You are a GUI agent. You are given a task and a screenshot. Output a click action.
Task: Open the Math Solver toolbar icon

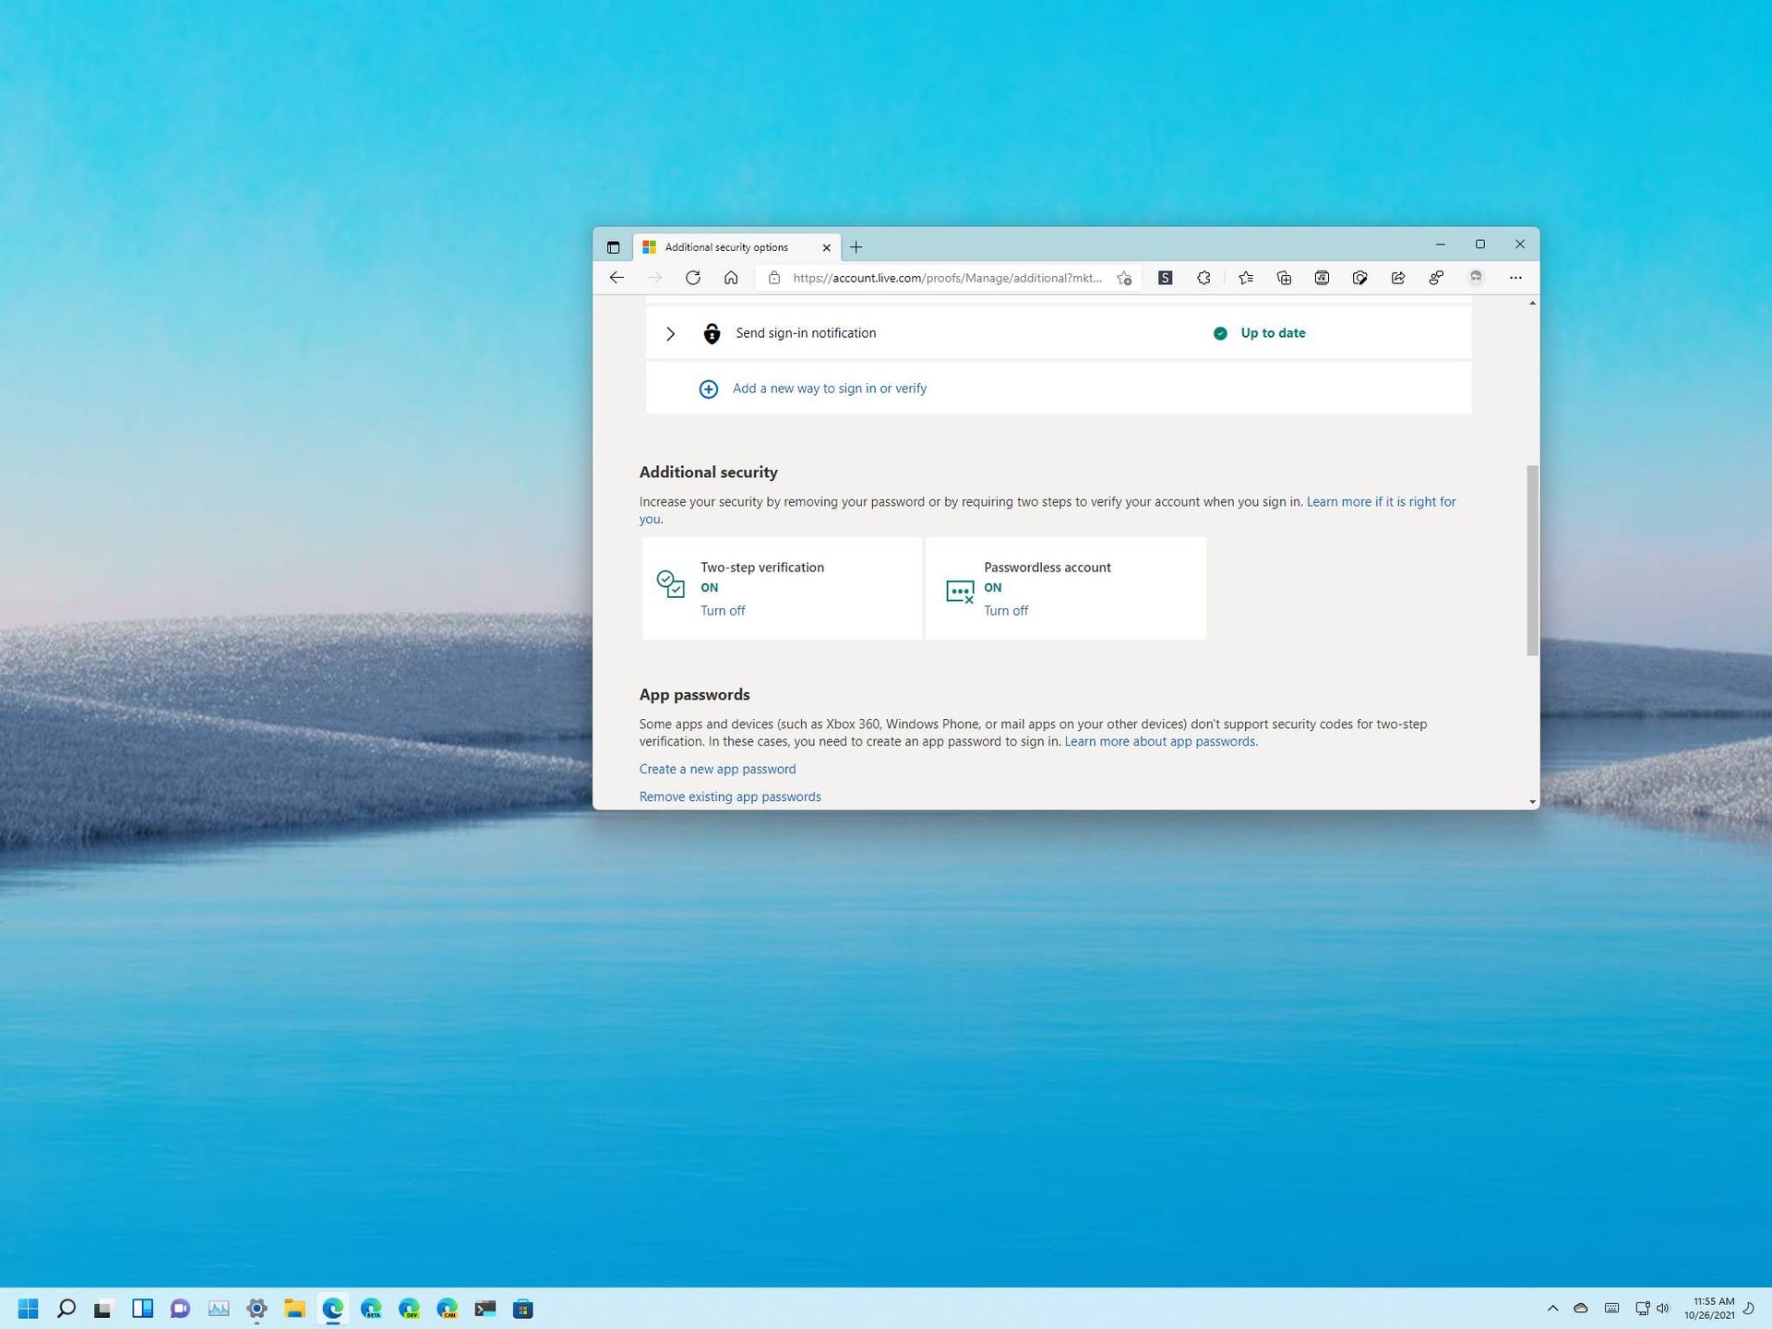[1322, 277]
